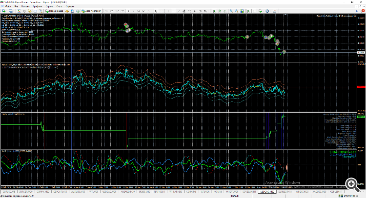Switch timeframe to W1
366x198 pixels.
tap(143, 11)
